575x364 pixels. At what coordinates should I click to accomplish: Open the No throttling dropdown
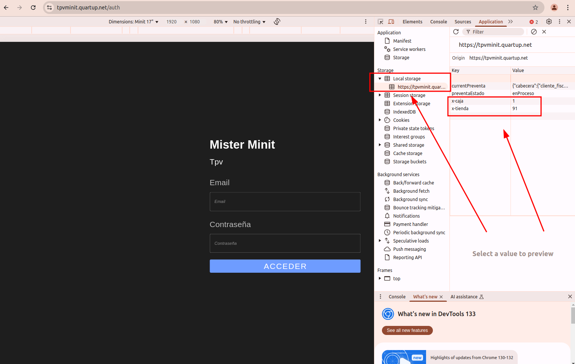click(x=249, y=22)
